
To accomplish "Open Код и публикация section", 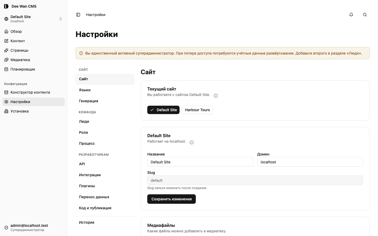I will [105, 208].
